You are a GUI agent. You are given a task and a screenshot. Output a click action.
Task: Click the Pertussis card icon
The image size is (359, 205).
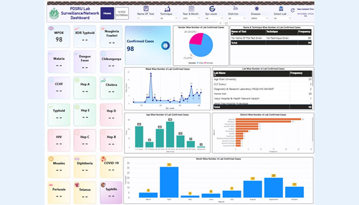[x=51, y=185]
